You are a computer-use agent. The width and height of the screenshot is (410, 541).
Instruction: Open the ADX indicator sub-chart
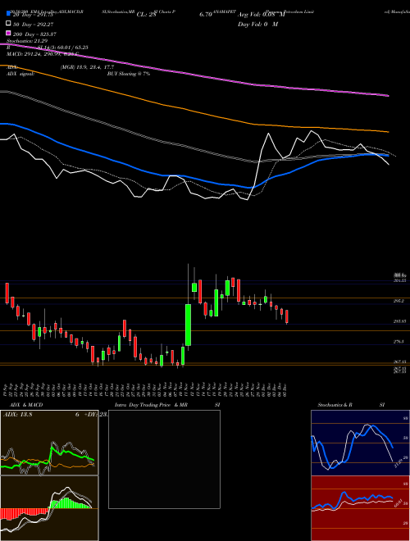49,443
